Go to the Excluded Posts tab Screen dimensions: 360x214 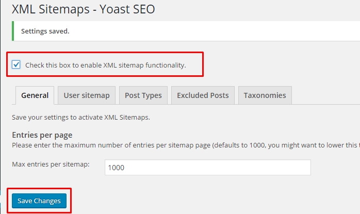point(203,95)
